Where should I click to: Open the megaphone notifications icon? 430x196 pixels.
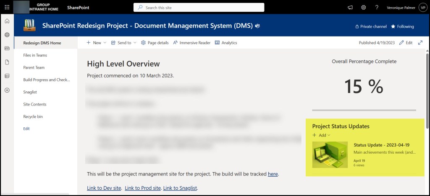(x=350, y=8)
